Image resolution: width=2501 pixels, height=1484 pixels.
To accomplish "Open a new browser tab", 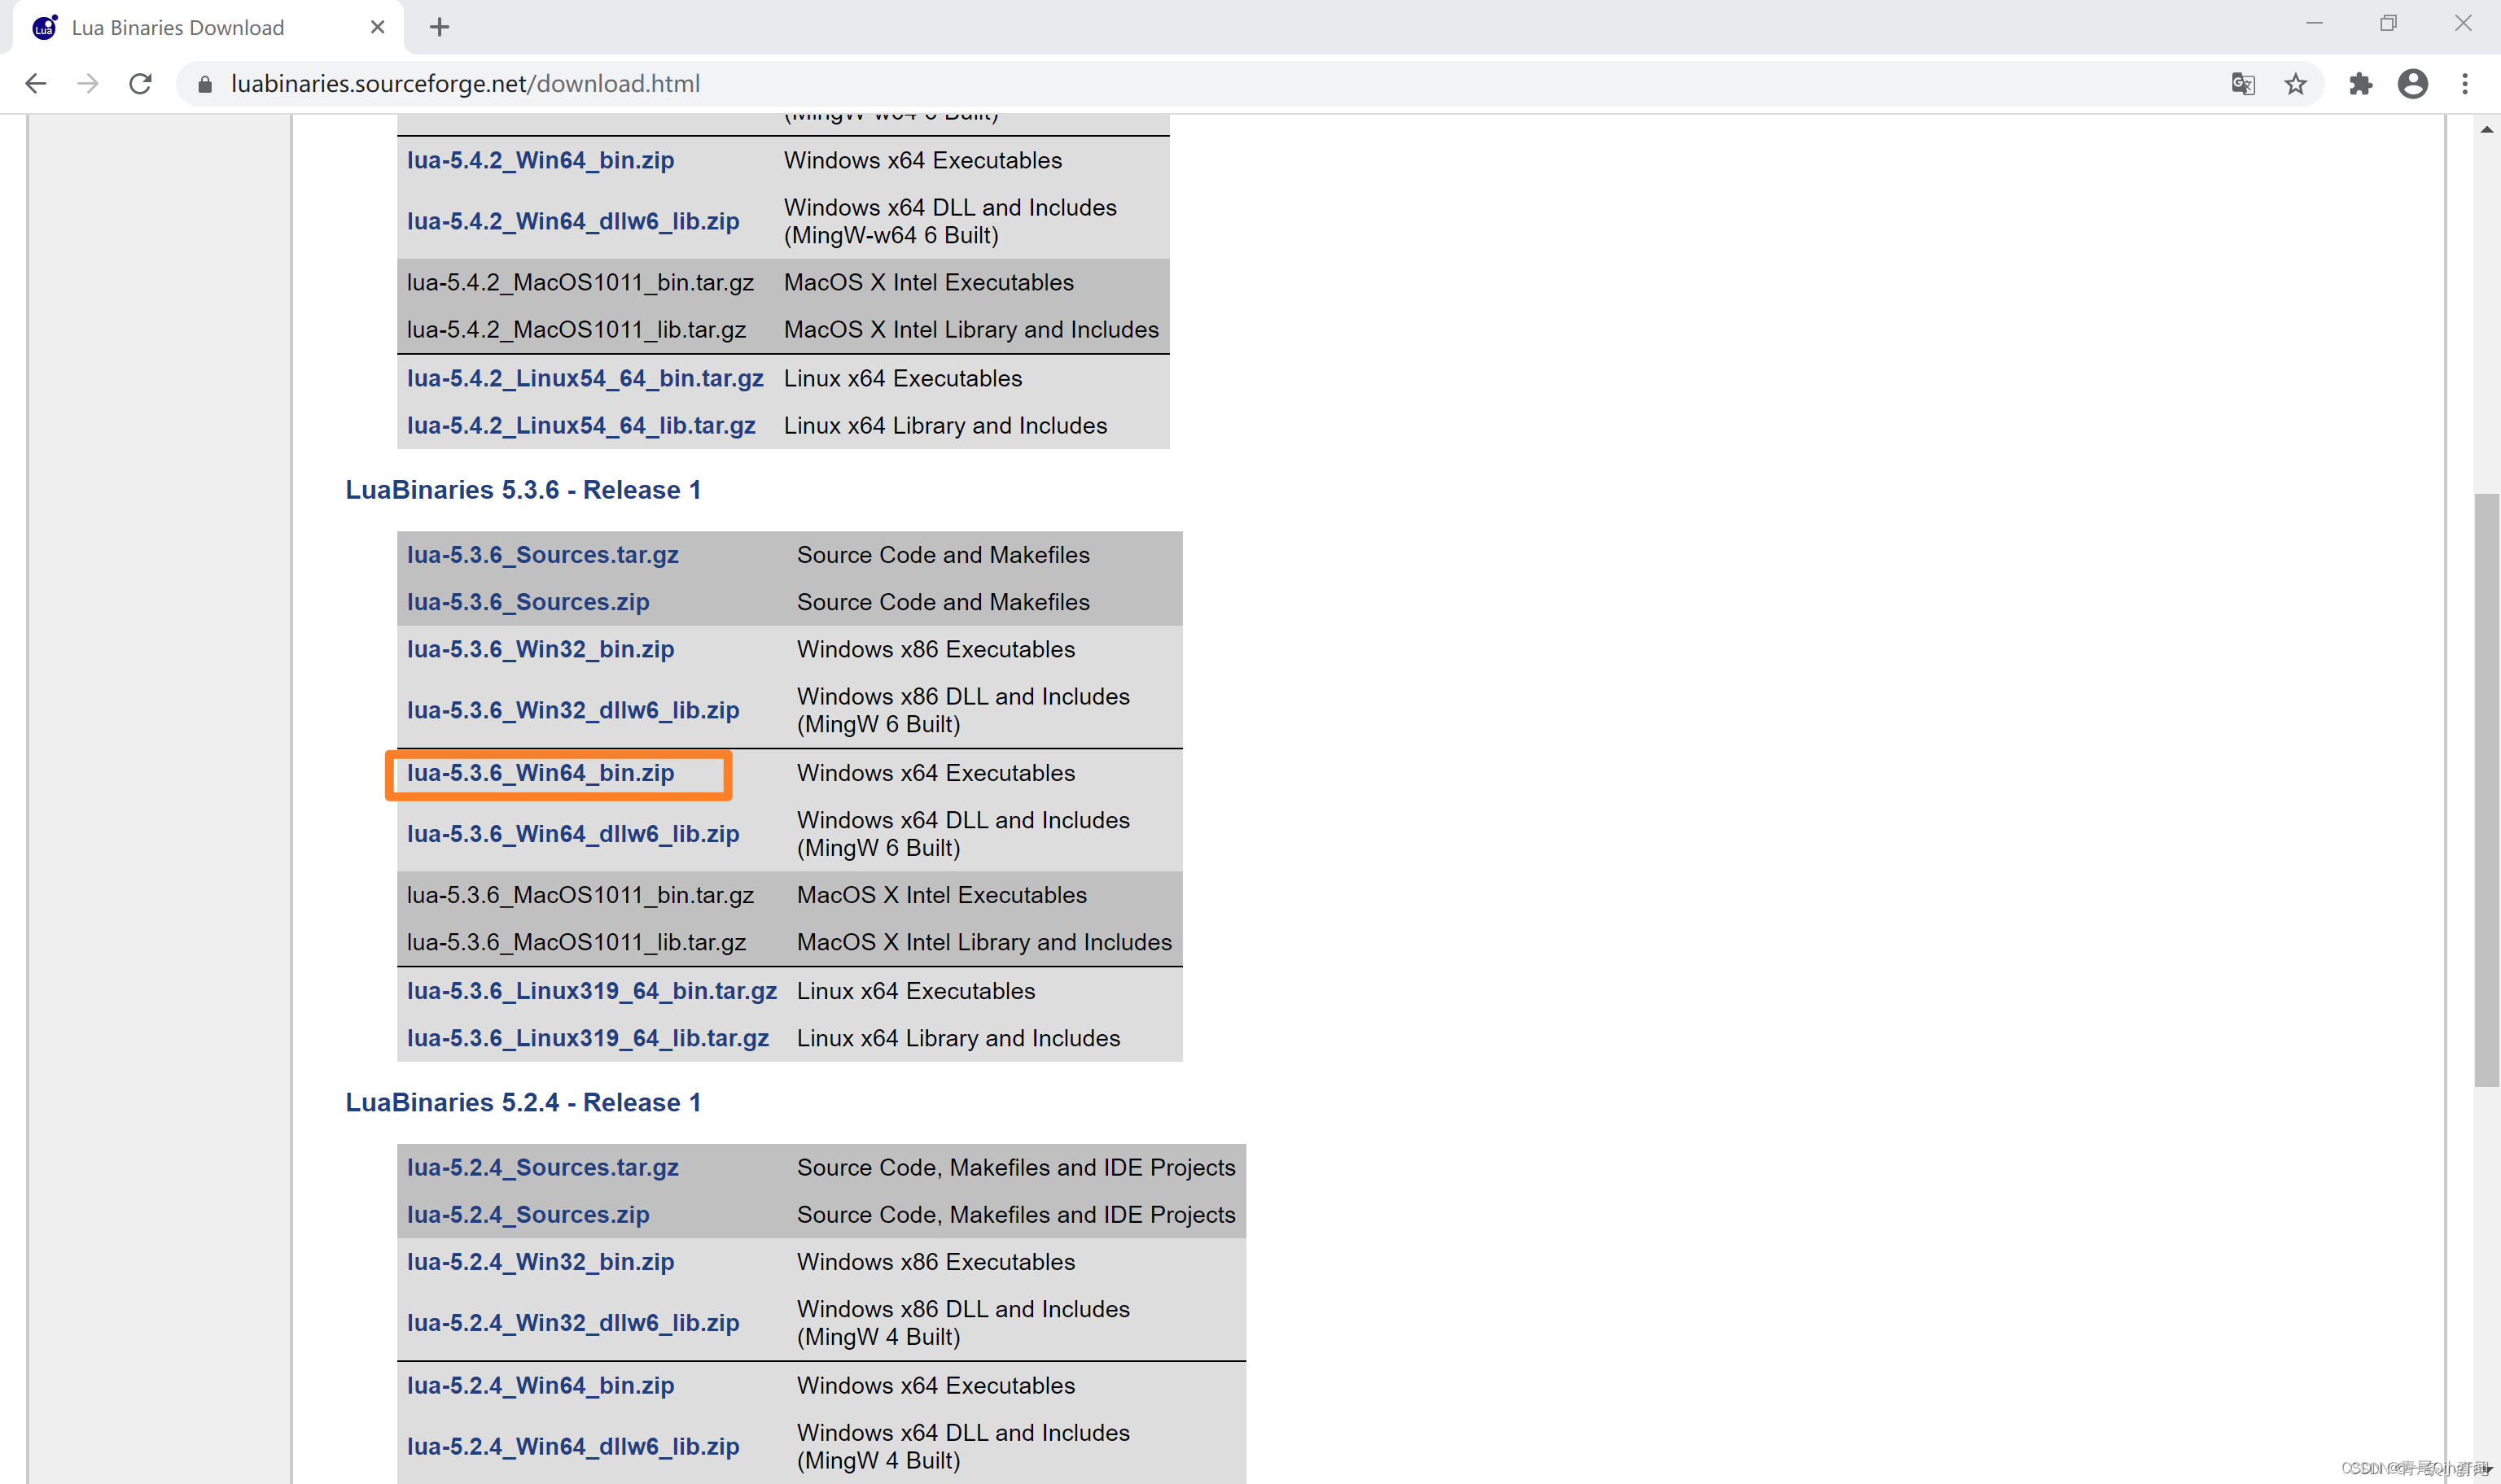I will (x=439, y=27).
